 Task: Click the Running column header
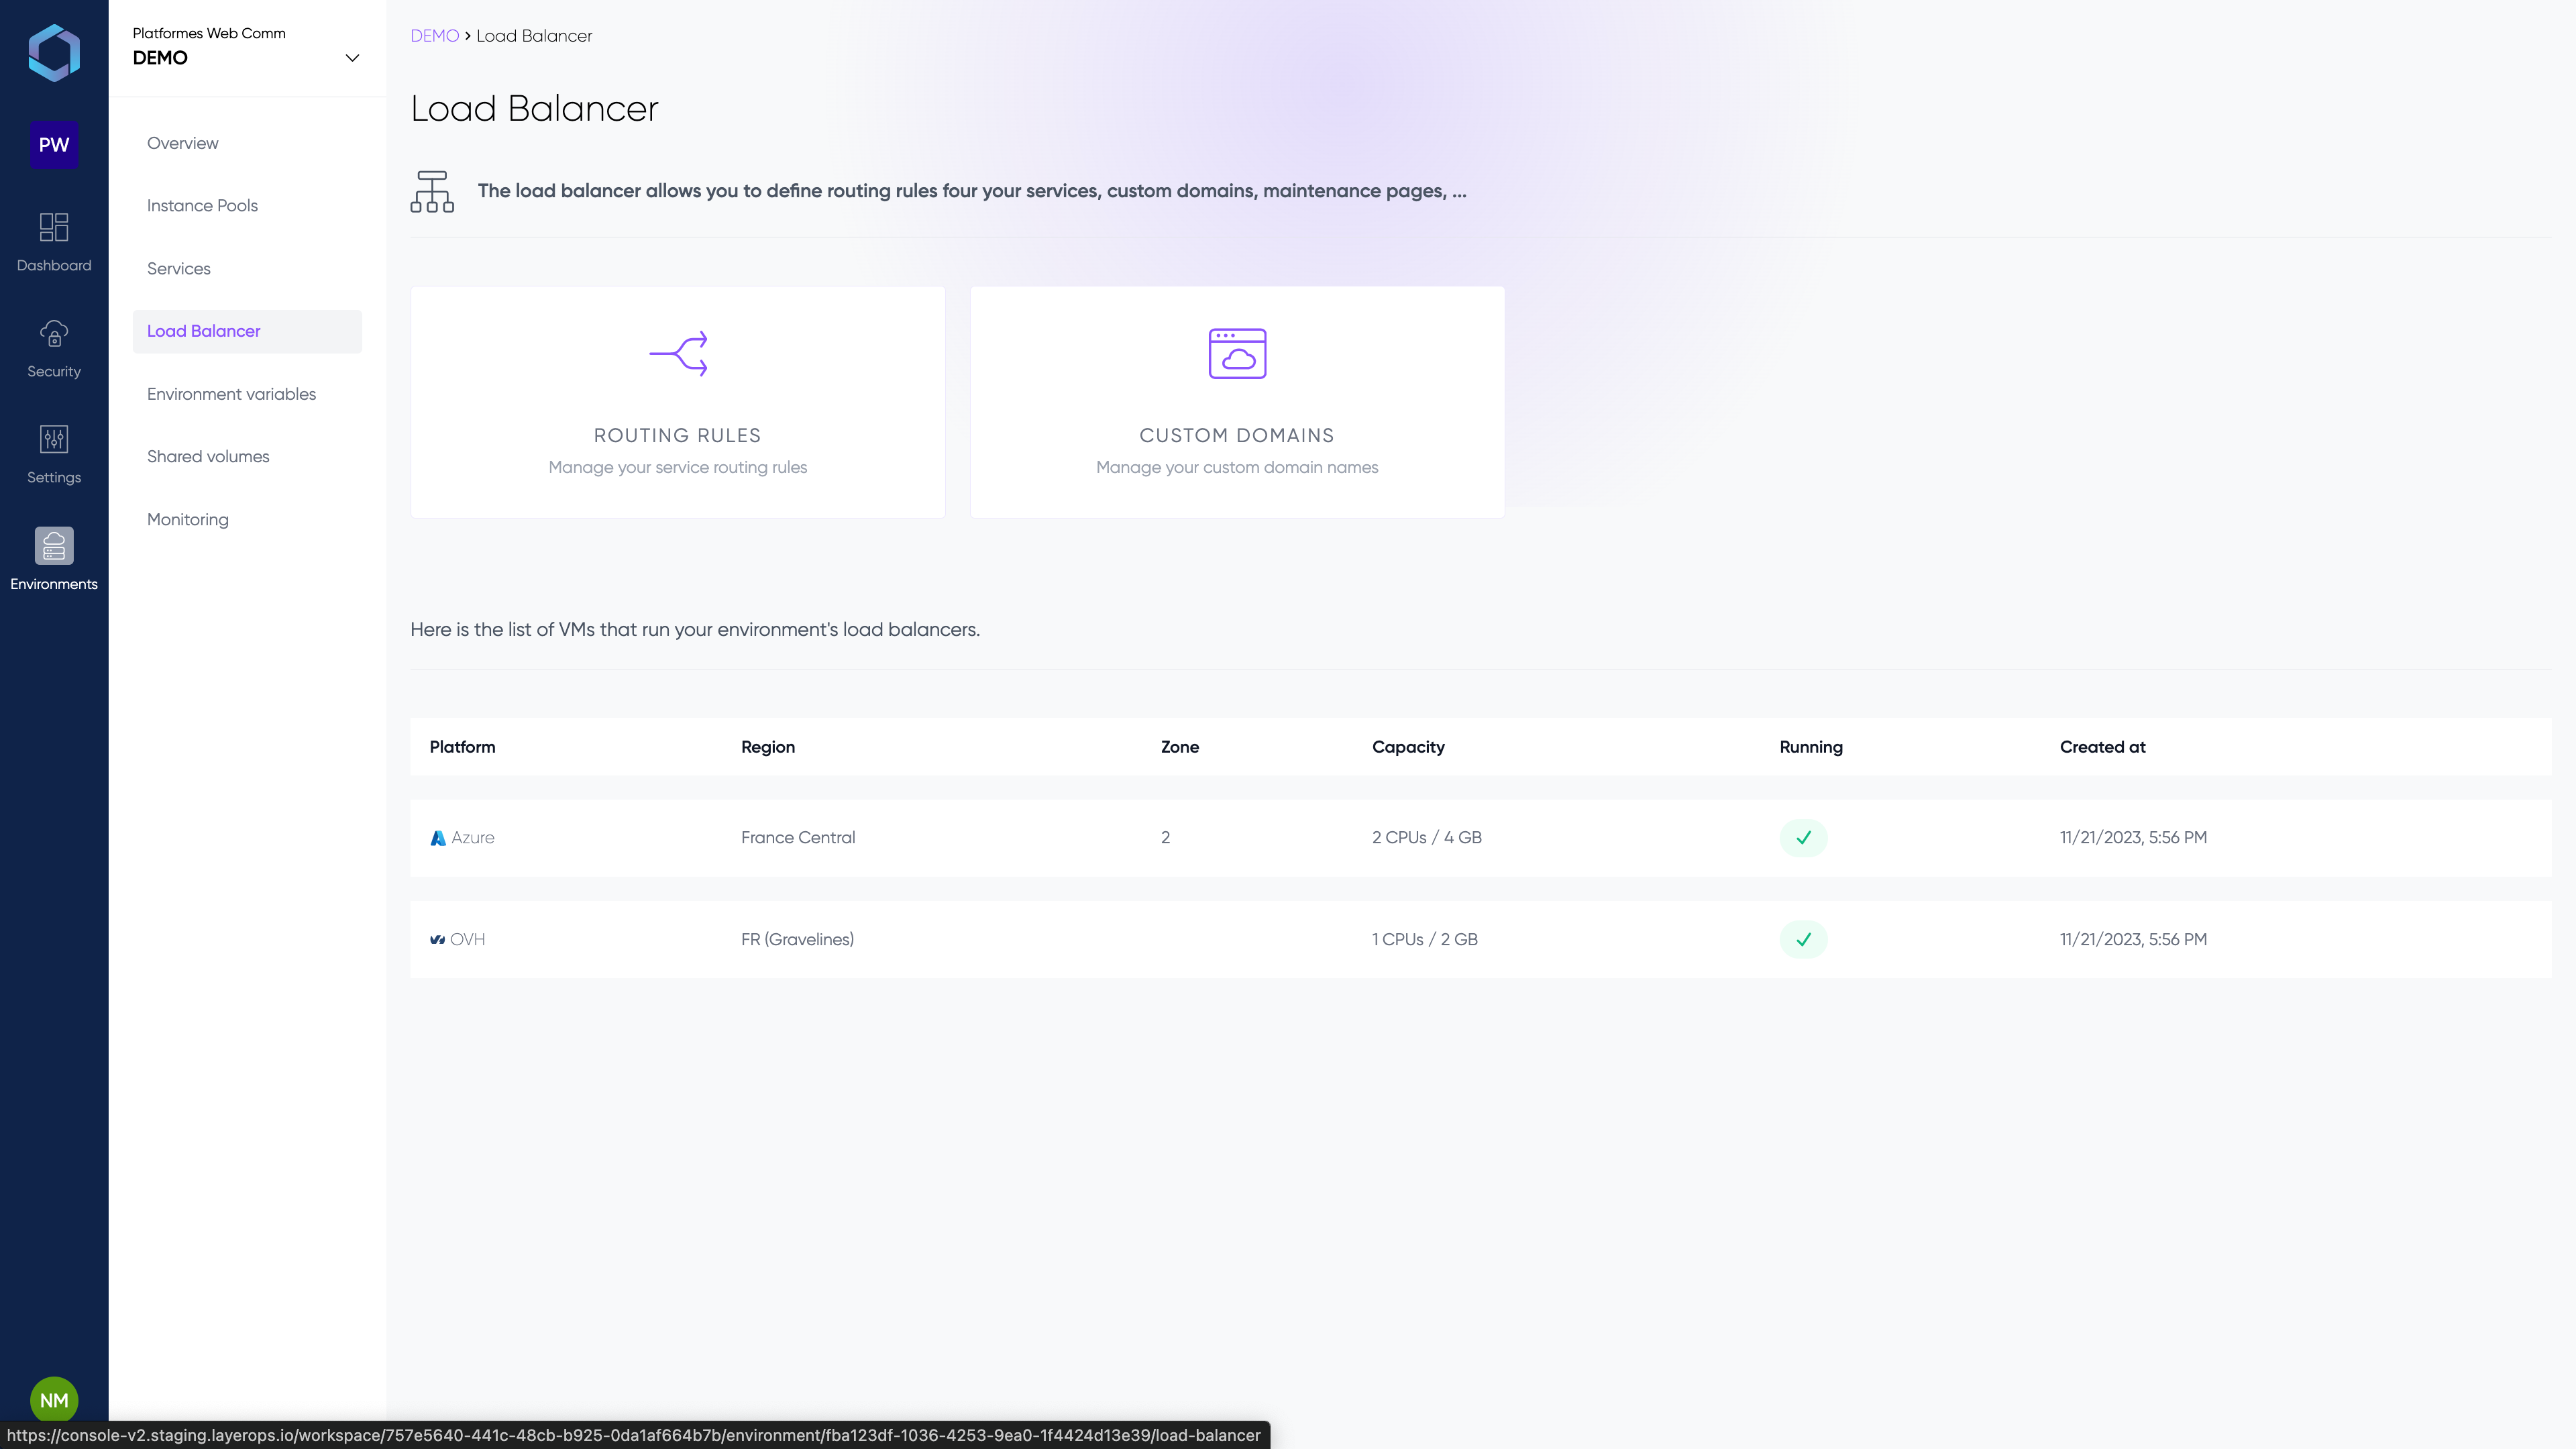coord(1811,747)
